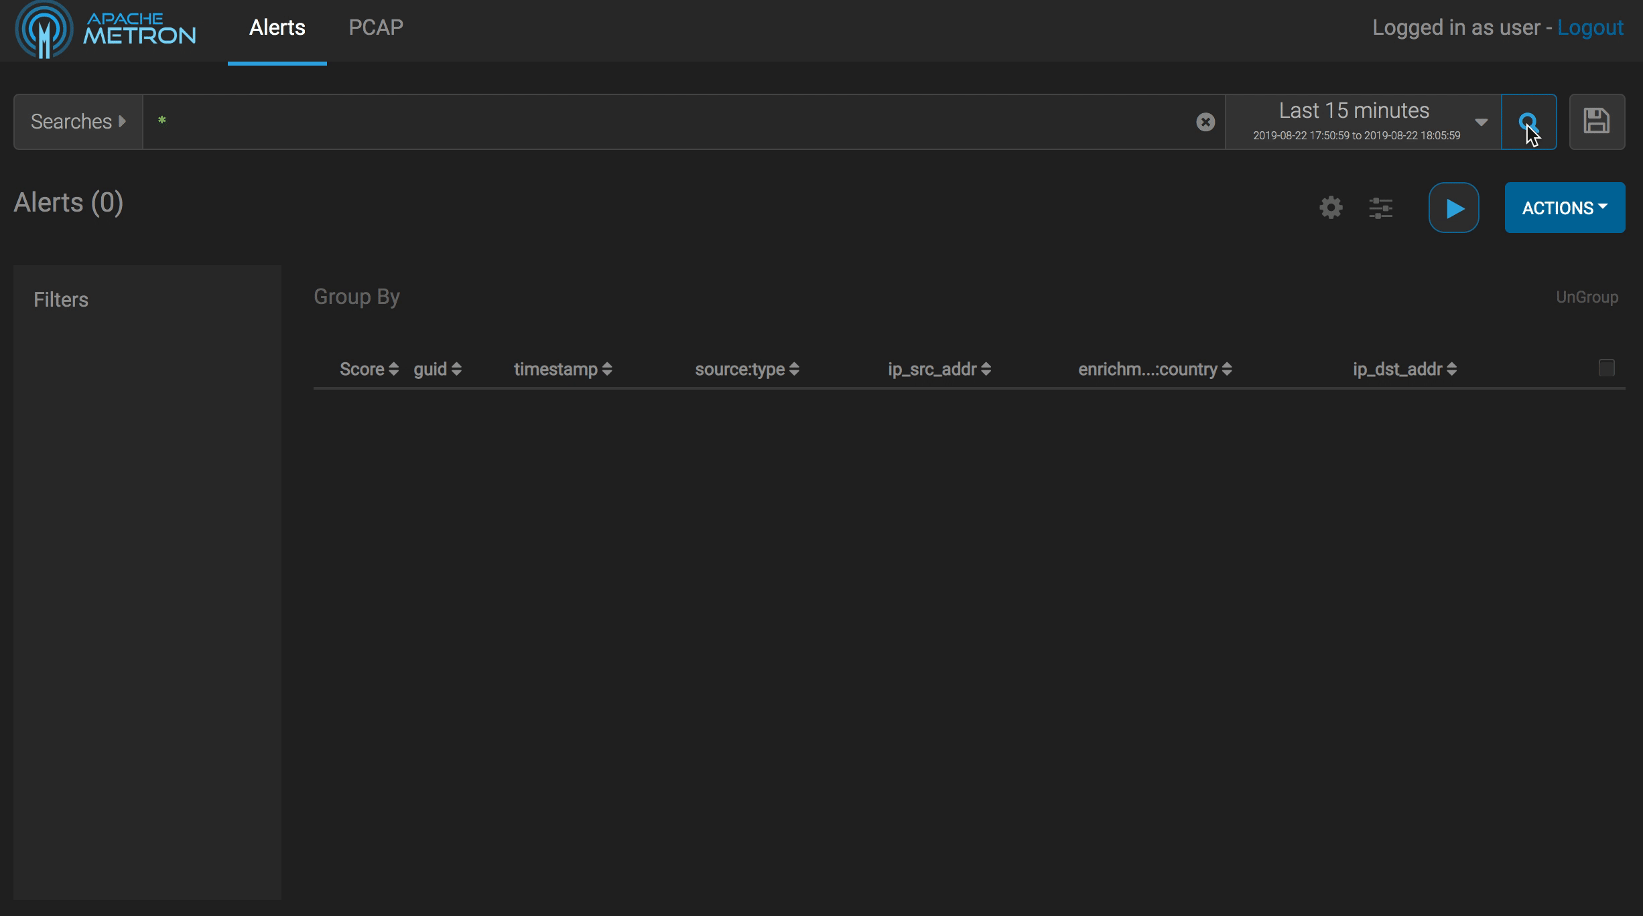Click the Apache Metron logo
Screen dimensions: 1643x916
point(105,29)
